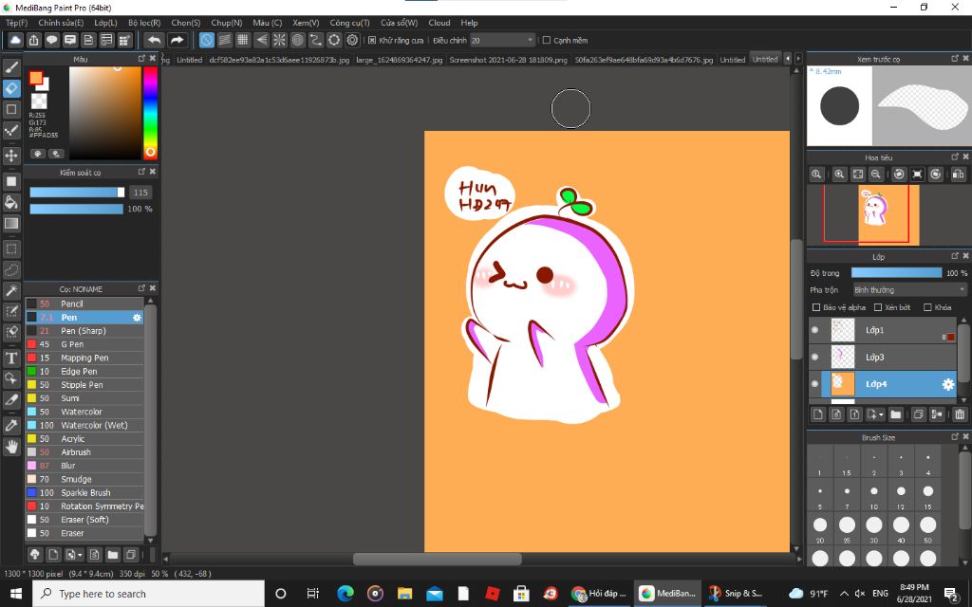
Task: Open the Tệp(F) menu
Action: coord(17,23)
